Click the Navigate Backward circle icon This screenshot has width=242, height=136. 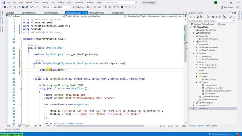[x=5, y=7]
